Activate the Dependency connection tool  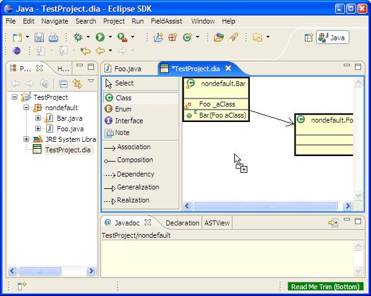pyautogui.click(x=135, y=174)
